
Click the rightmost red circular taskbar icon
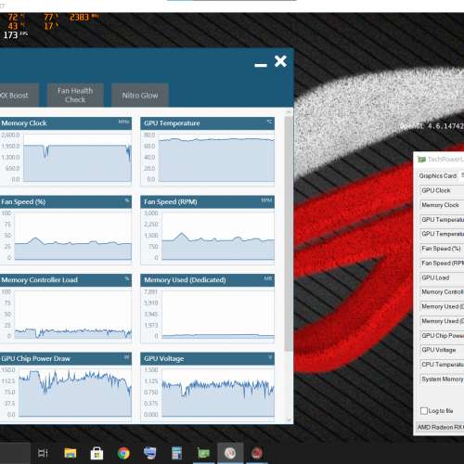pos(257,454)
